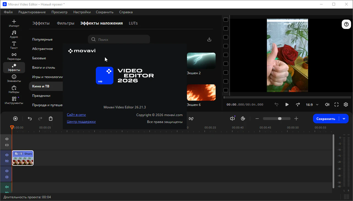353x201 pixels.
Task: Click the preview volume speaker icon
Action: tap(327, 104)
